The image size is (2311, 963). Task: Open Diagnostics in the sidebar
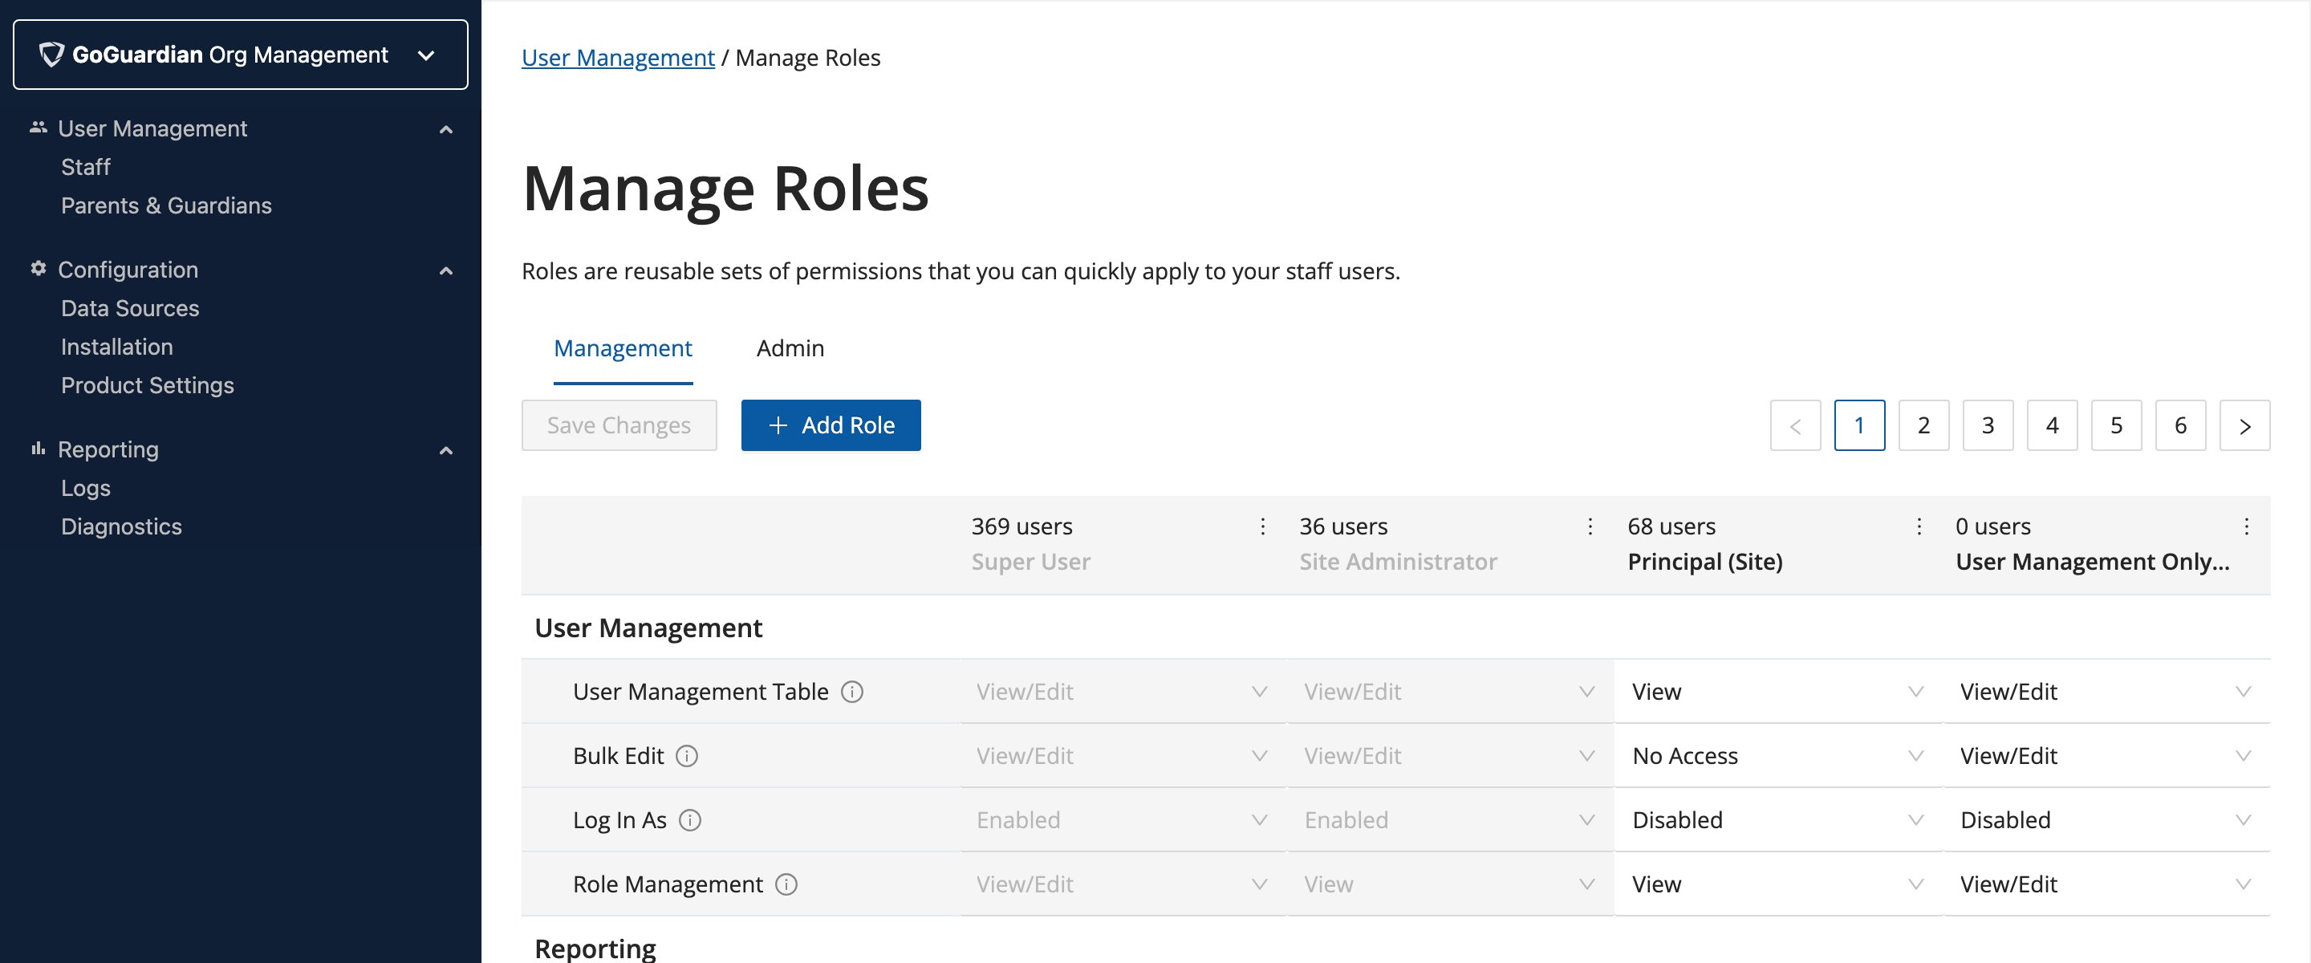point(121,526)
